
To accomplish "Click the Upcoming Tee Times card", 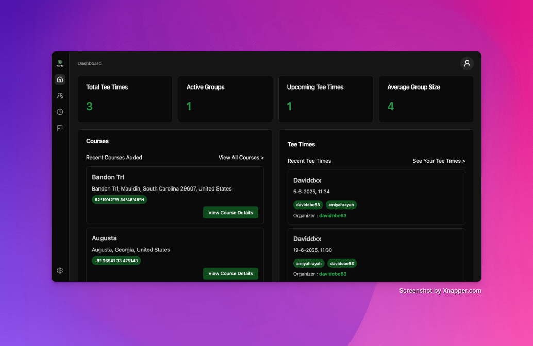I will [x=326, y=99].
